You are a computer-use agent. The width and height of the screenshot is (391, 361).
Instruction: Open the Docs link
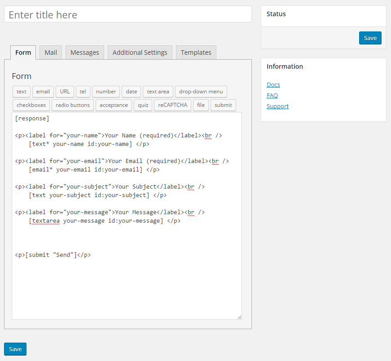click(x=273, y=85)
